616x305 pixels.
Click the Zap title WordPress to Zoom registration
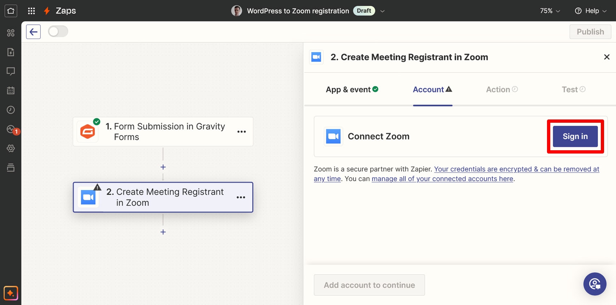298,11
